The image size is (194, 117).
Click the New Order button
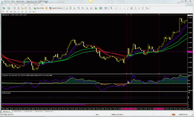(39, 8)
